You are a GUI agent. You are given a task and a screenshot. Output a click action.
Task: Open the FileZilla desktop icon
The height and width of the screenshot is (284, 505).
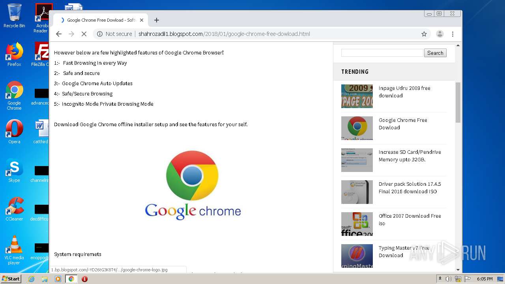[40, 54]
